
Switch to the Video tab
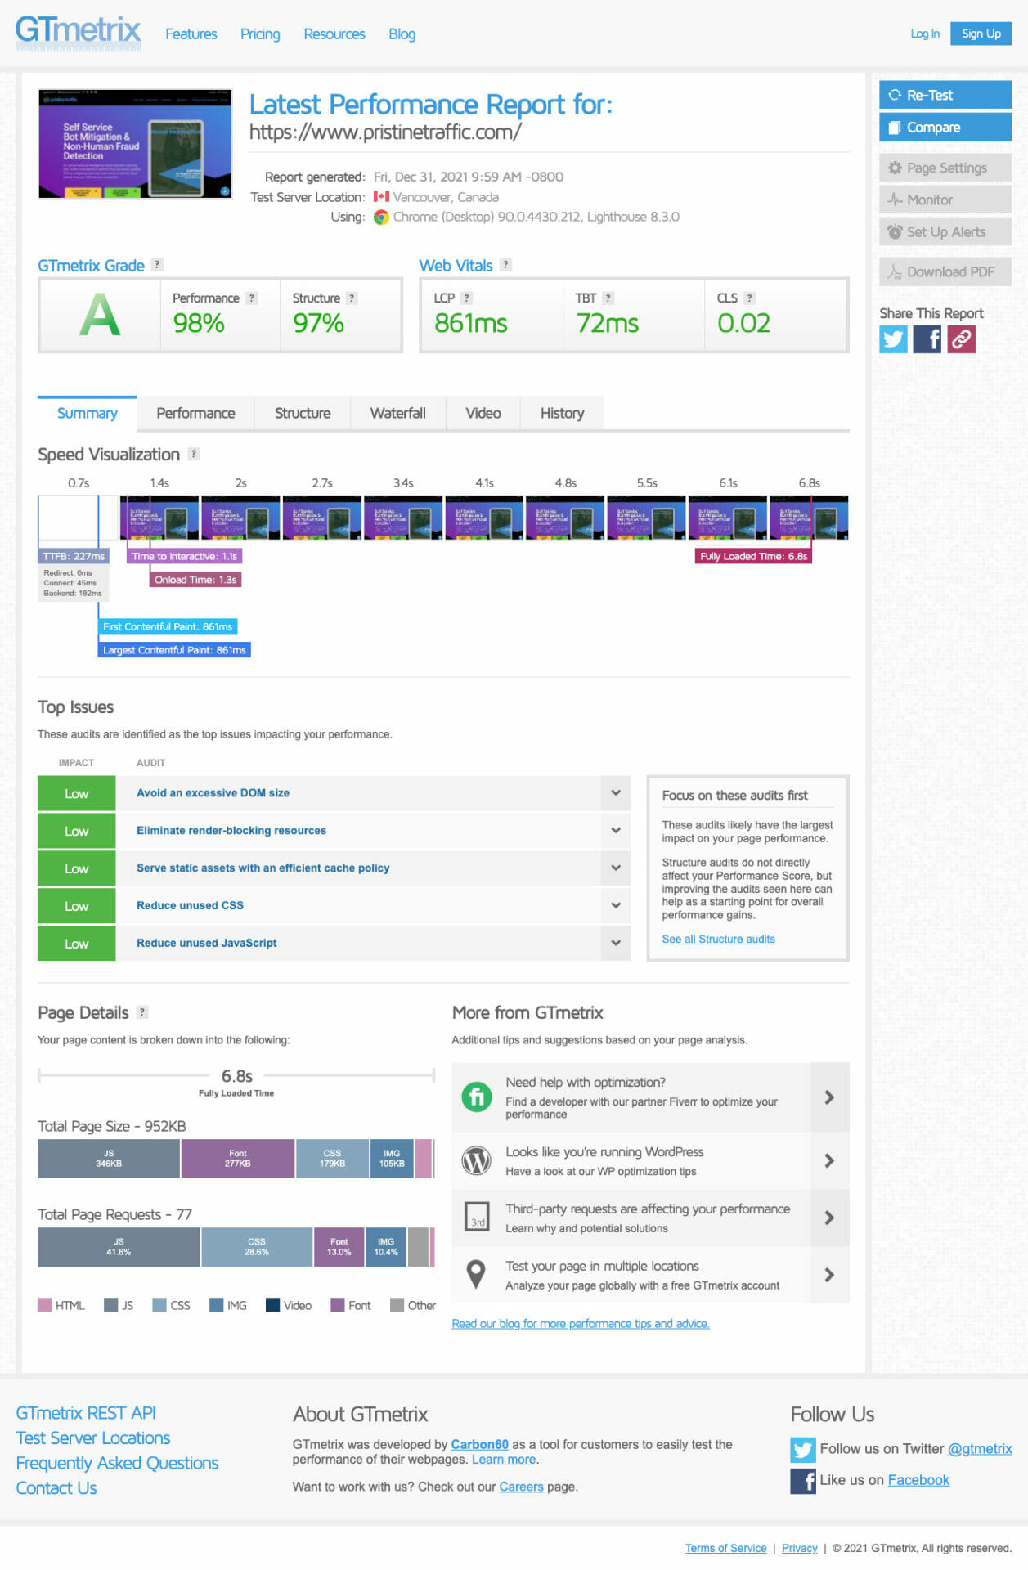click(x=483, y=413)
